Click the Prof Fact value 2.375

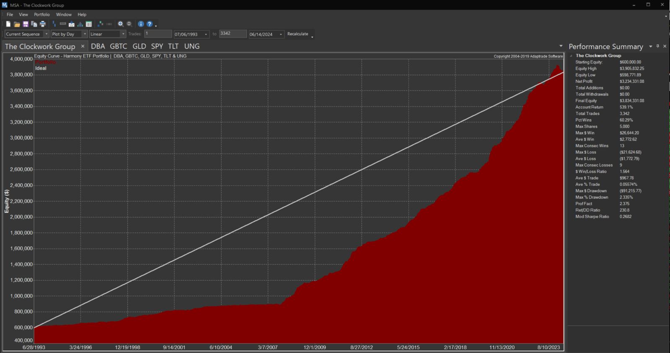624,204
